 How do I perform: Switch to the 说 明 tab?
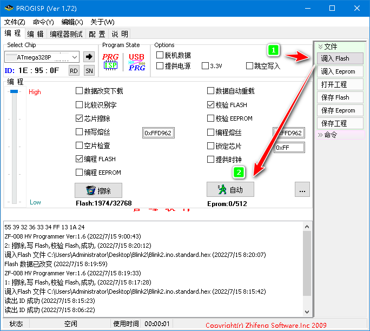[x=120, y=34]
